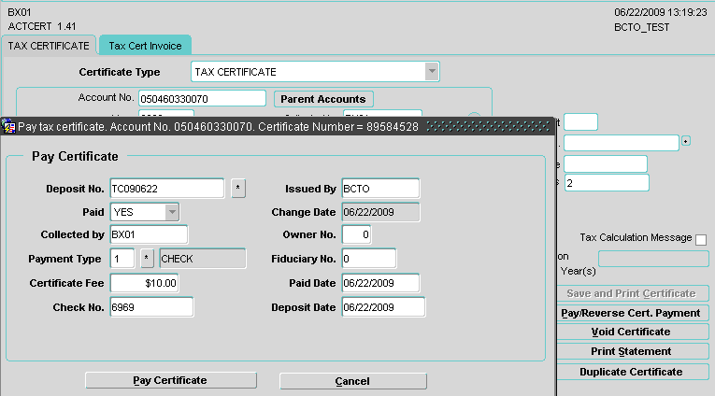This screenshot has height=396, width=715.
Task: Open lookup list beside Deposit No.
Action: (x=238, y=189)
